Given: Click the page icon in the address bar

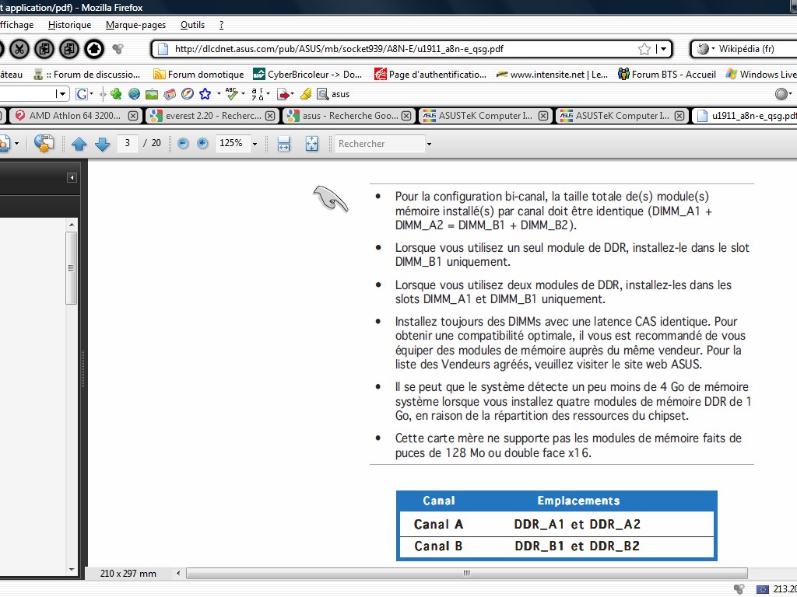Looking at the screenshot, I should (163, 49).
